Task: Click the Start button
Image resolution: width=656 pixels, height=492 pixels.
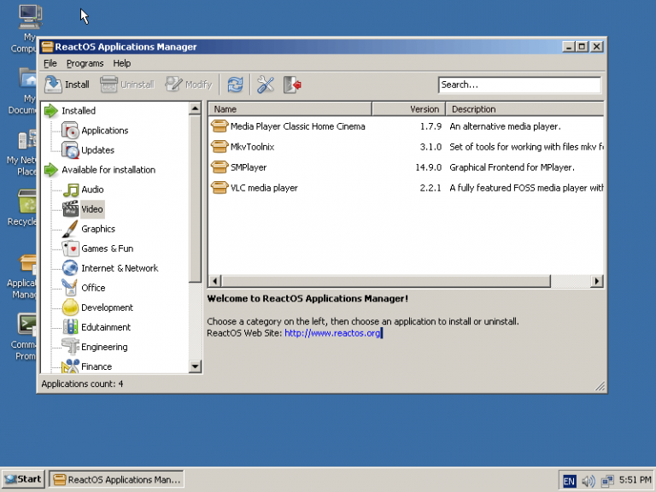Action: (23, 479)
